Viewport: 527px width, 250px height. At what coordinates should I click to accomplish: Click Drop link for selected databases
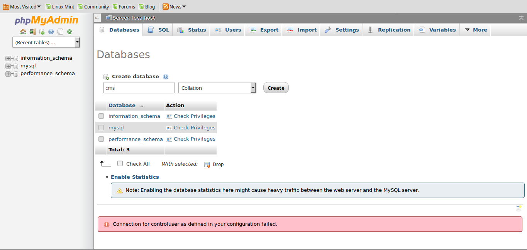(x=218, y=164)
